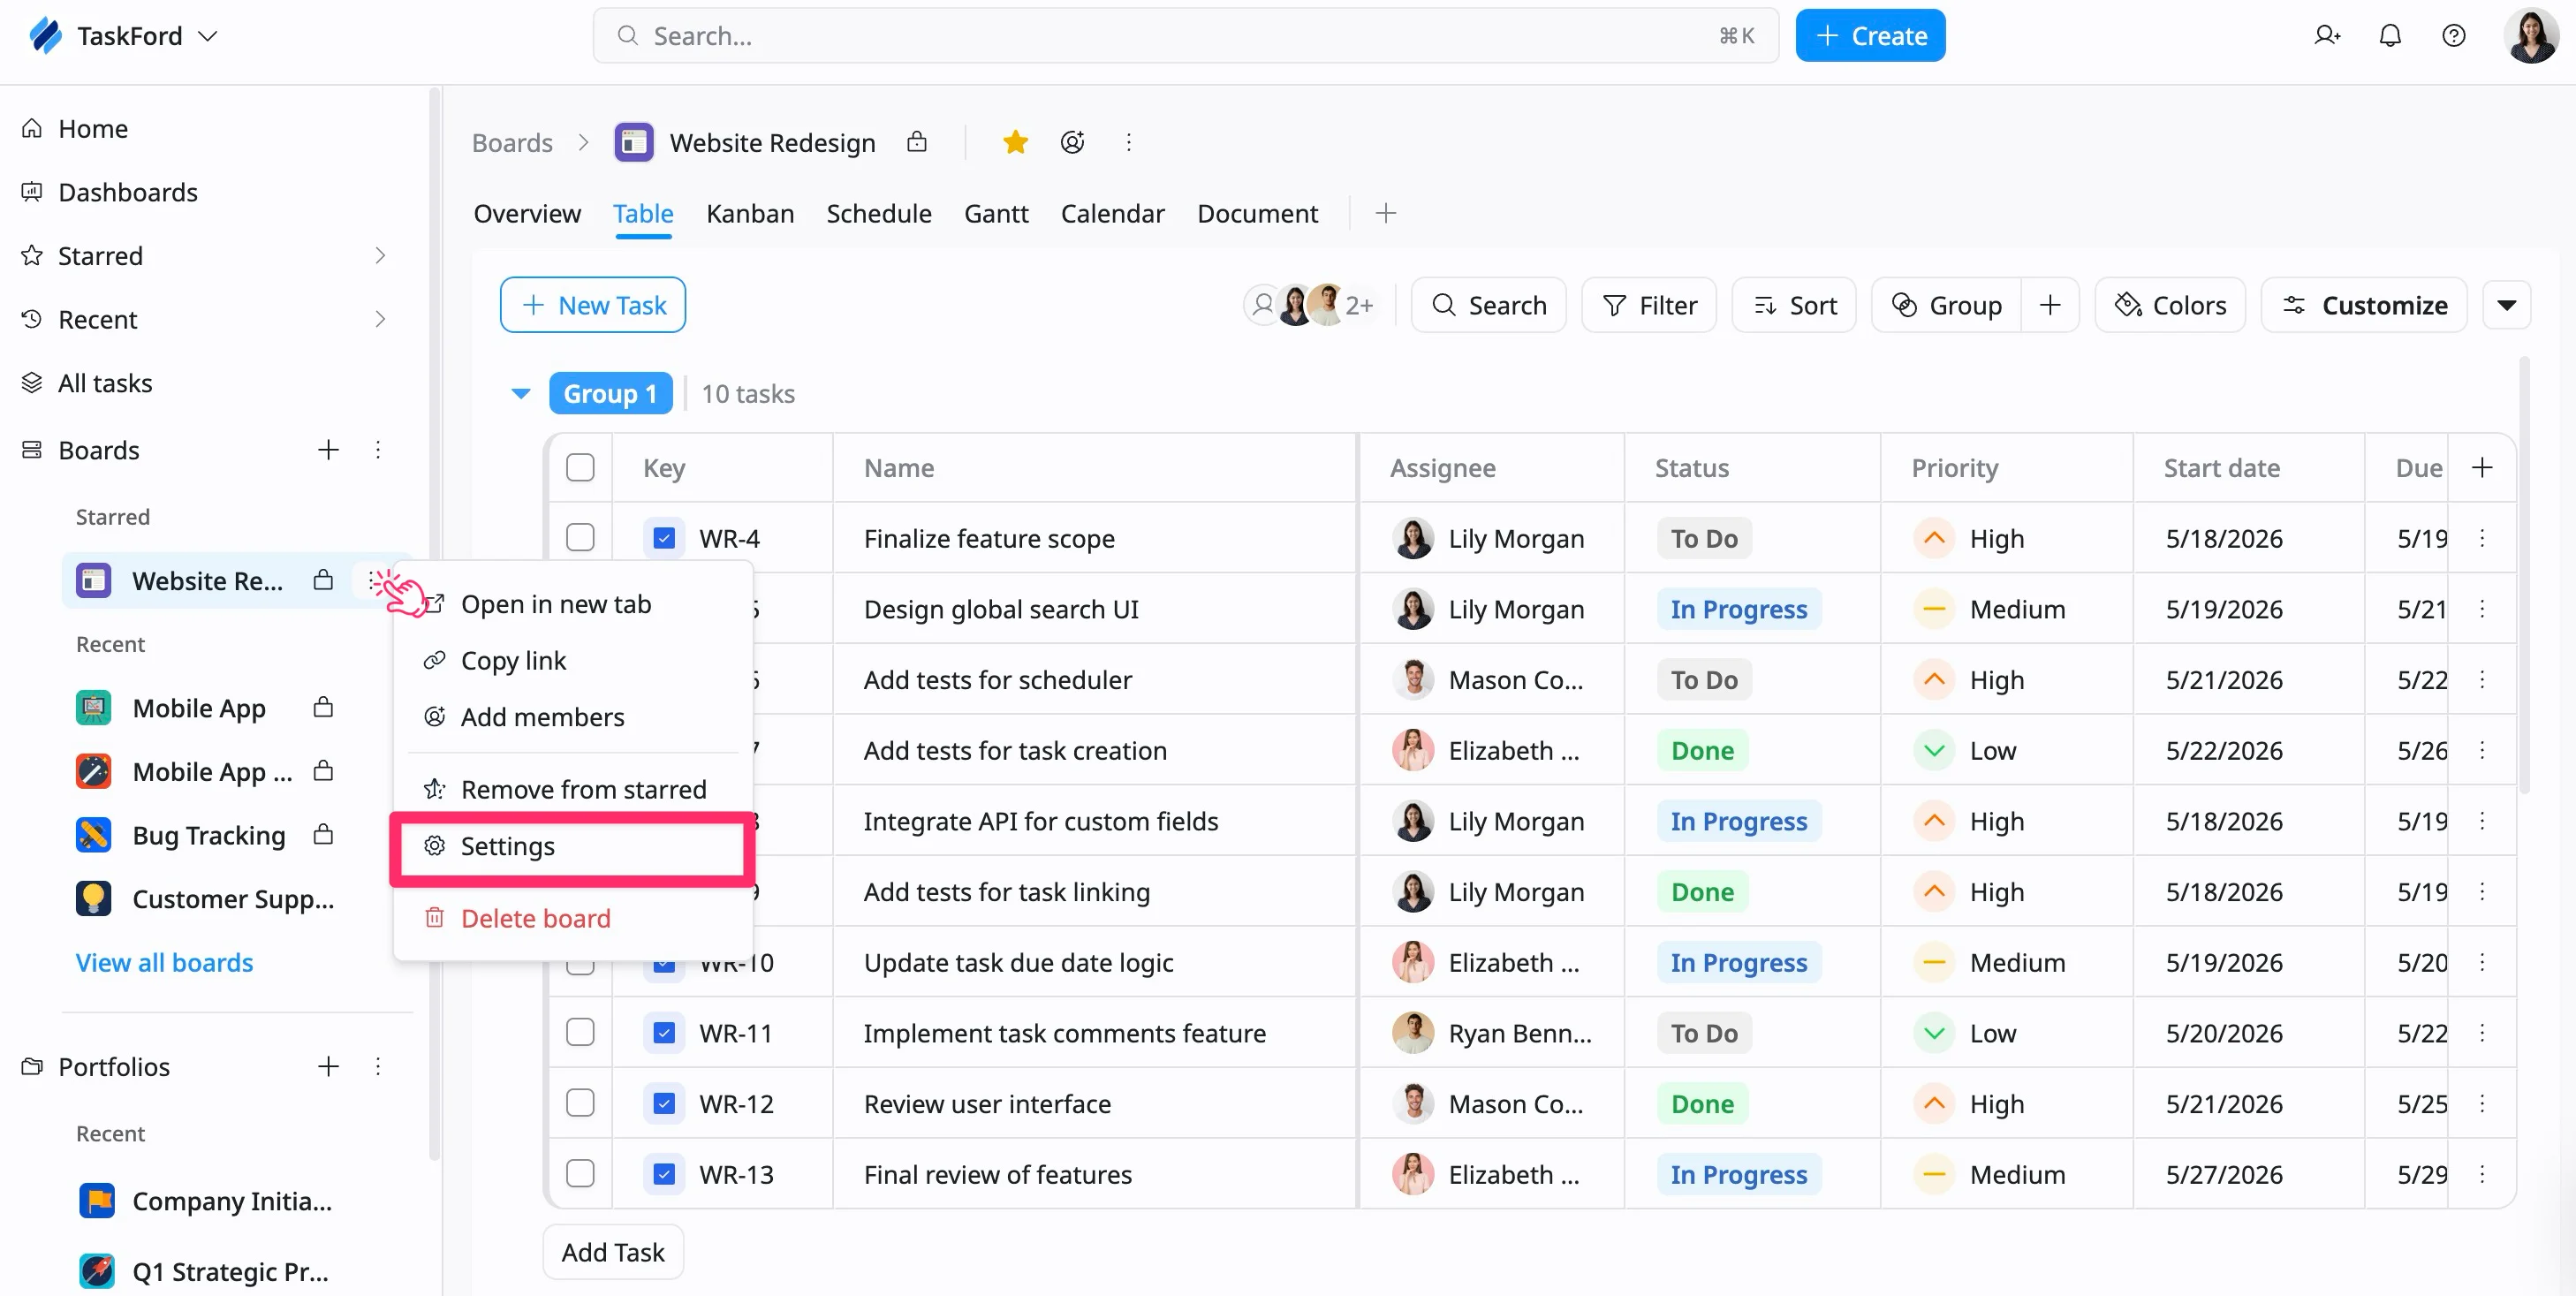This screenshot has height=1296, width=2576.
Task: Open Bug Tracking board icon
Action: (x=94, y=835)
